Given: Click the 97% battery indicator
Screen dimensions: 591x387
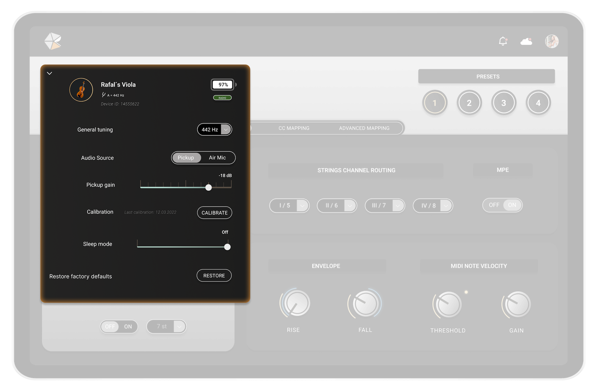Looking at the screenshot, I should 223,85.
